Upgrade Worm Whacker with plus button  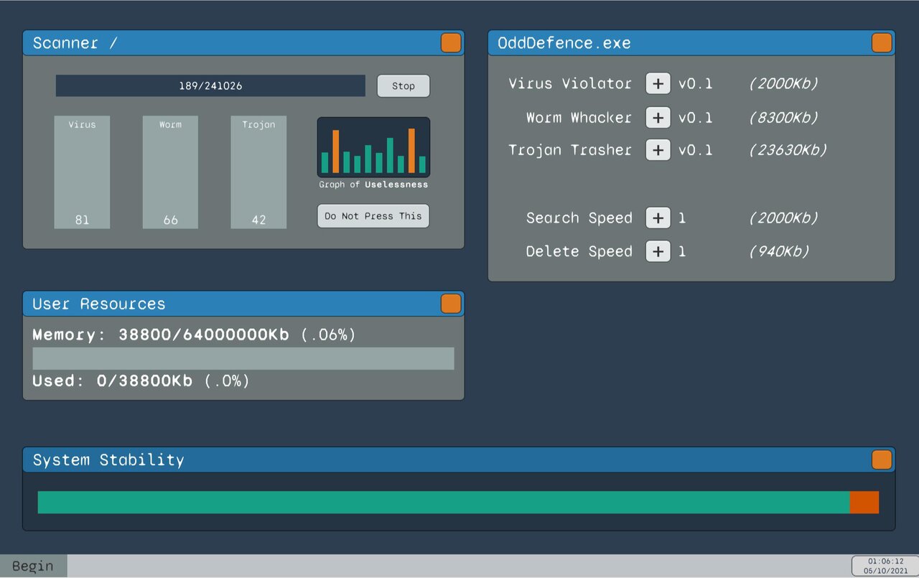[x=658, y=117]
